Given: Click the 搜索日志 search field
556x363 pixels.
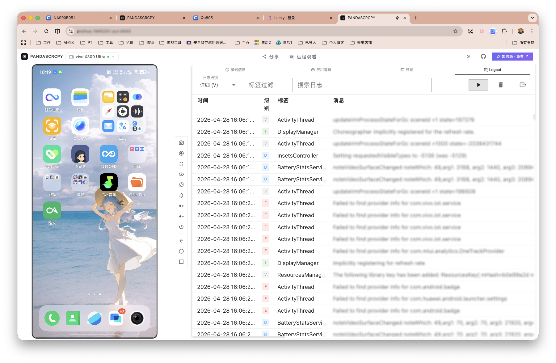Looking at the screenshot, I should click(x=362, y=85).
